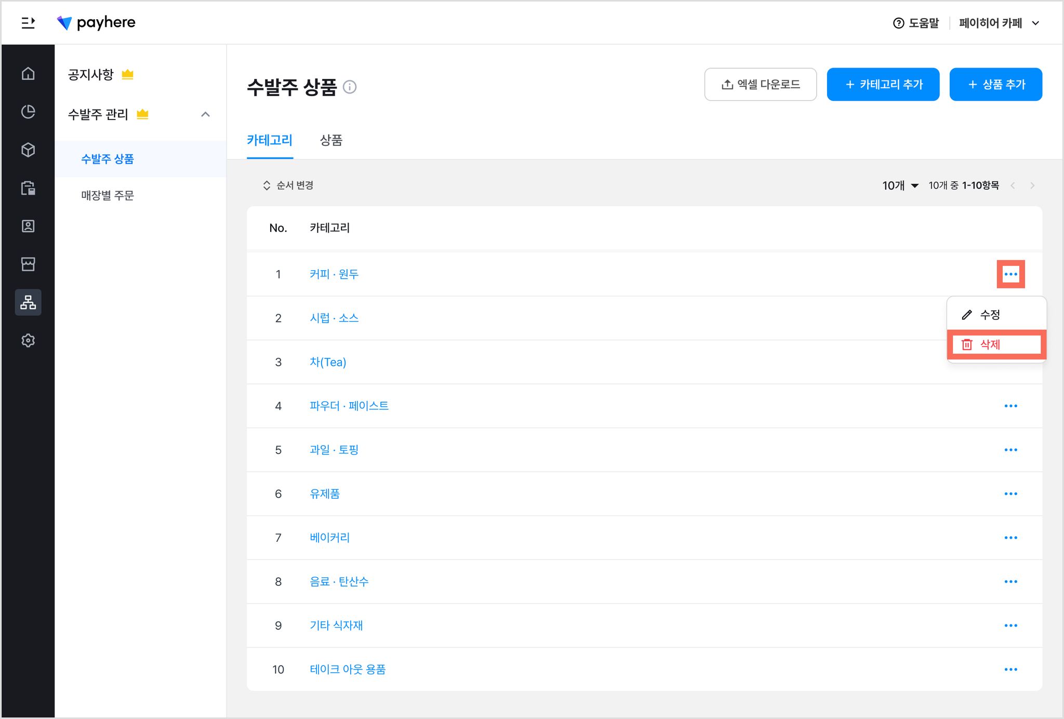The width and height of the screenshot is (1064, 719).
Task: Click the payhere logo
Action: (x=96, y=22)
